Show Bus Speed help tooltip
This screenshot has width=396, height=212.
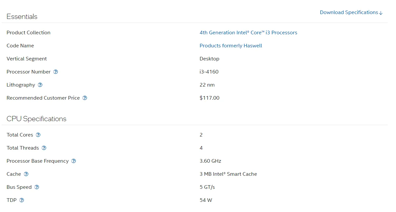point(37,187)
